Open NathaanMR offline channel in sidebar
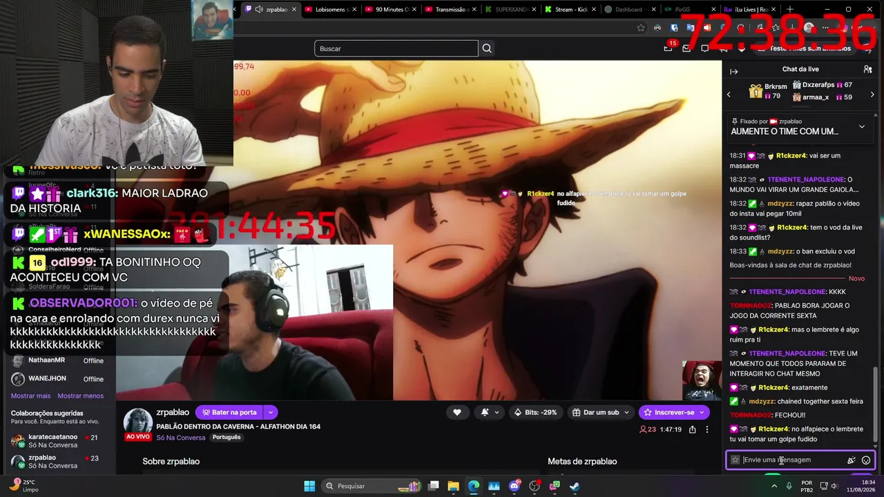The width and height of the screenshot is (884, 497). 58,360
